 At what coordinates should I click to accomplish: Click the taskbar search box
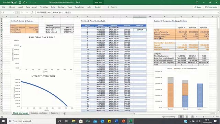[x=31, y=121]
